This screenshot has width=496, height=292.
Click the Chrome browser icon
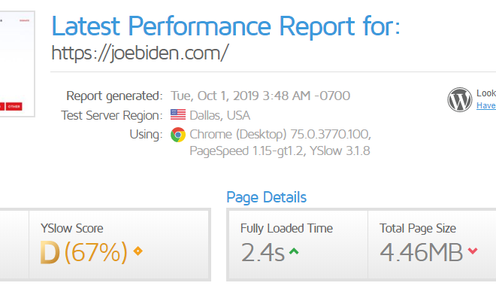[178, 135]
